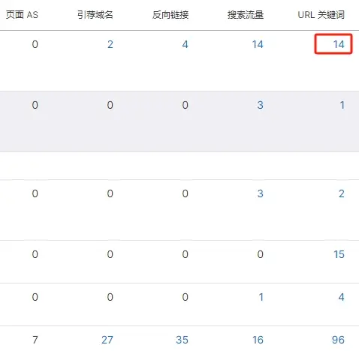
Task: Click the 反向链接 column header
Action: [x=170, y=15]
